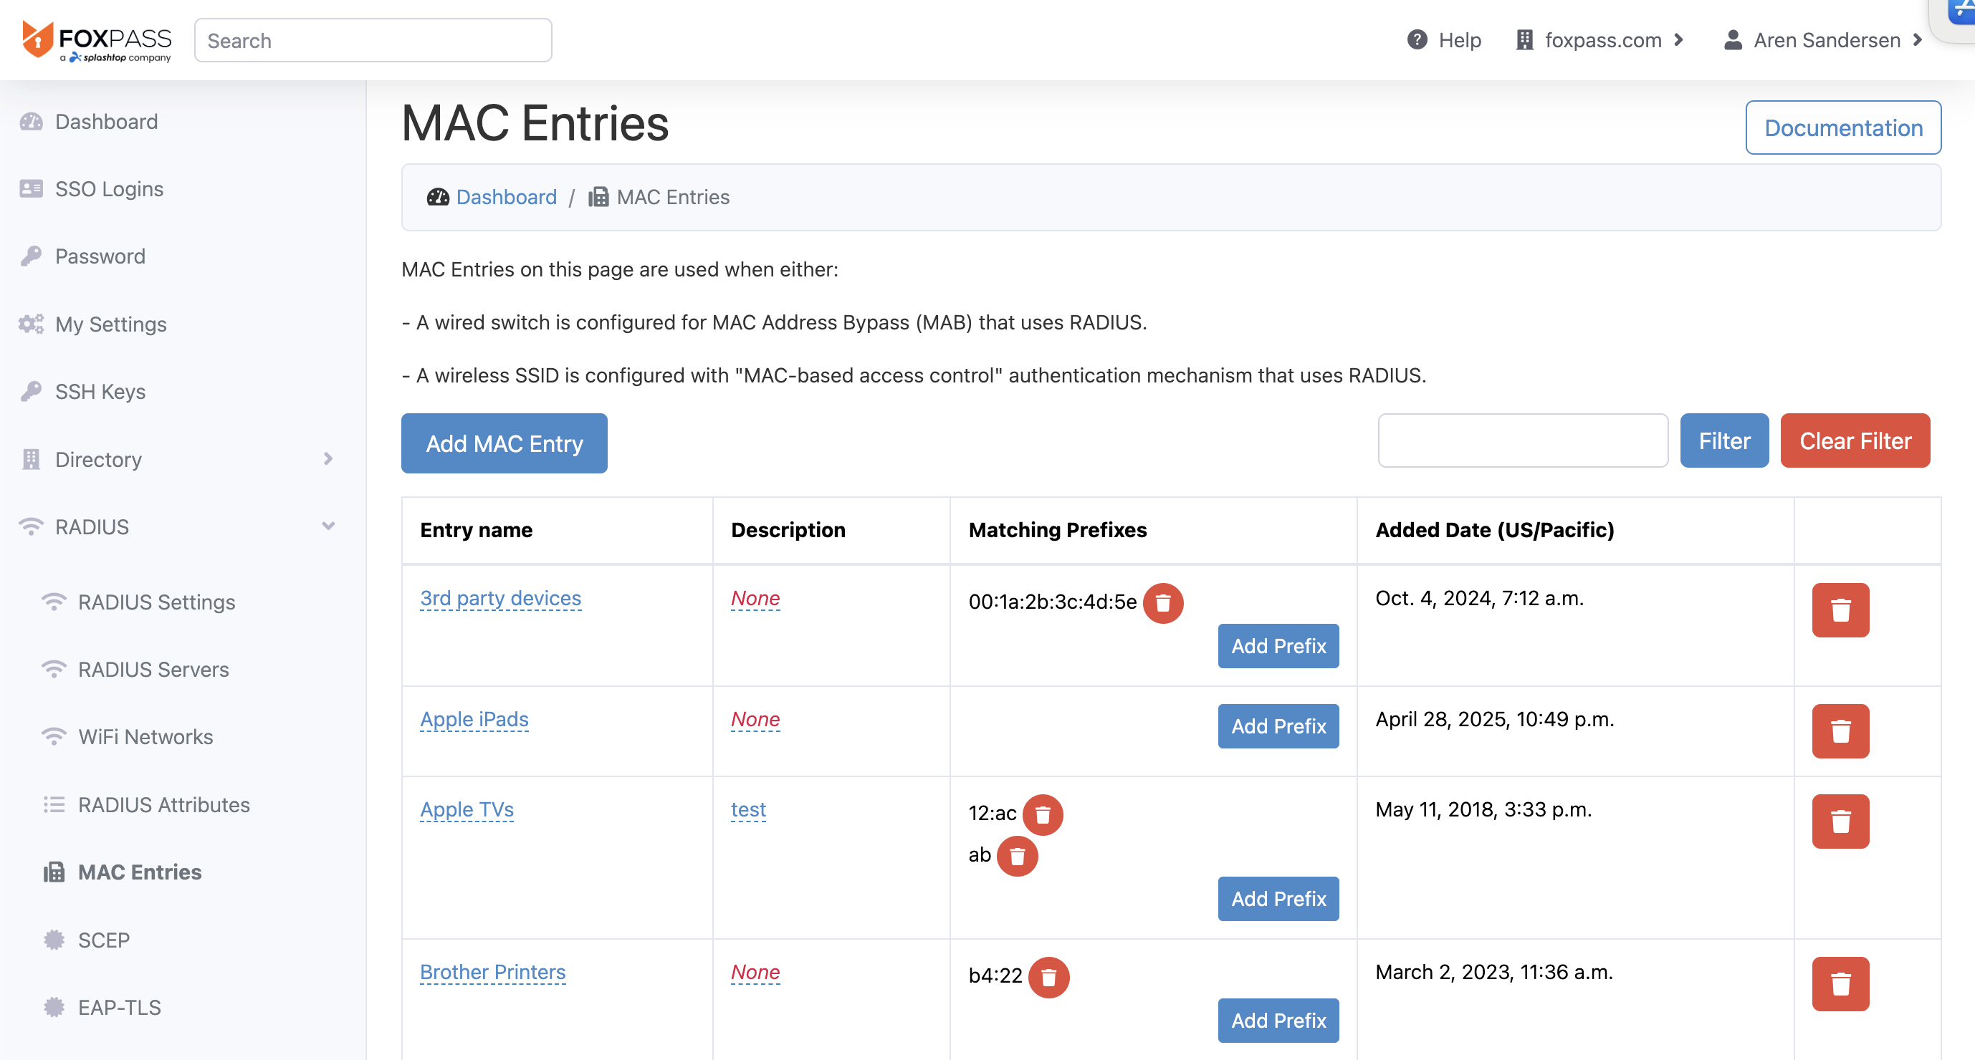This screenshot has width=1975, height=1060.
Task: Open the foxpass.com organization dropdown
Action: pos(1602,40)
